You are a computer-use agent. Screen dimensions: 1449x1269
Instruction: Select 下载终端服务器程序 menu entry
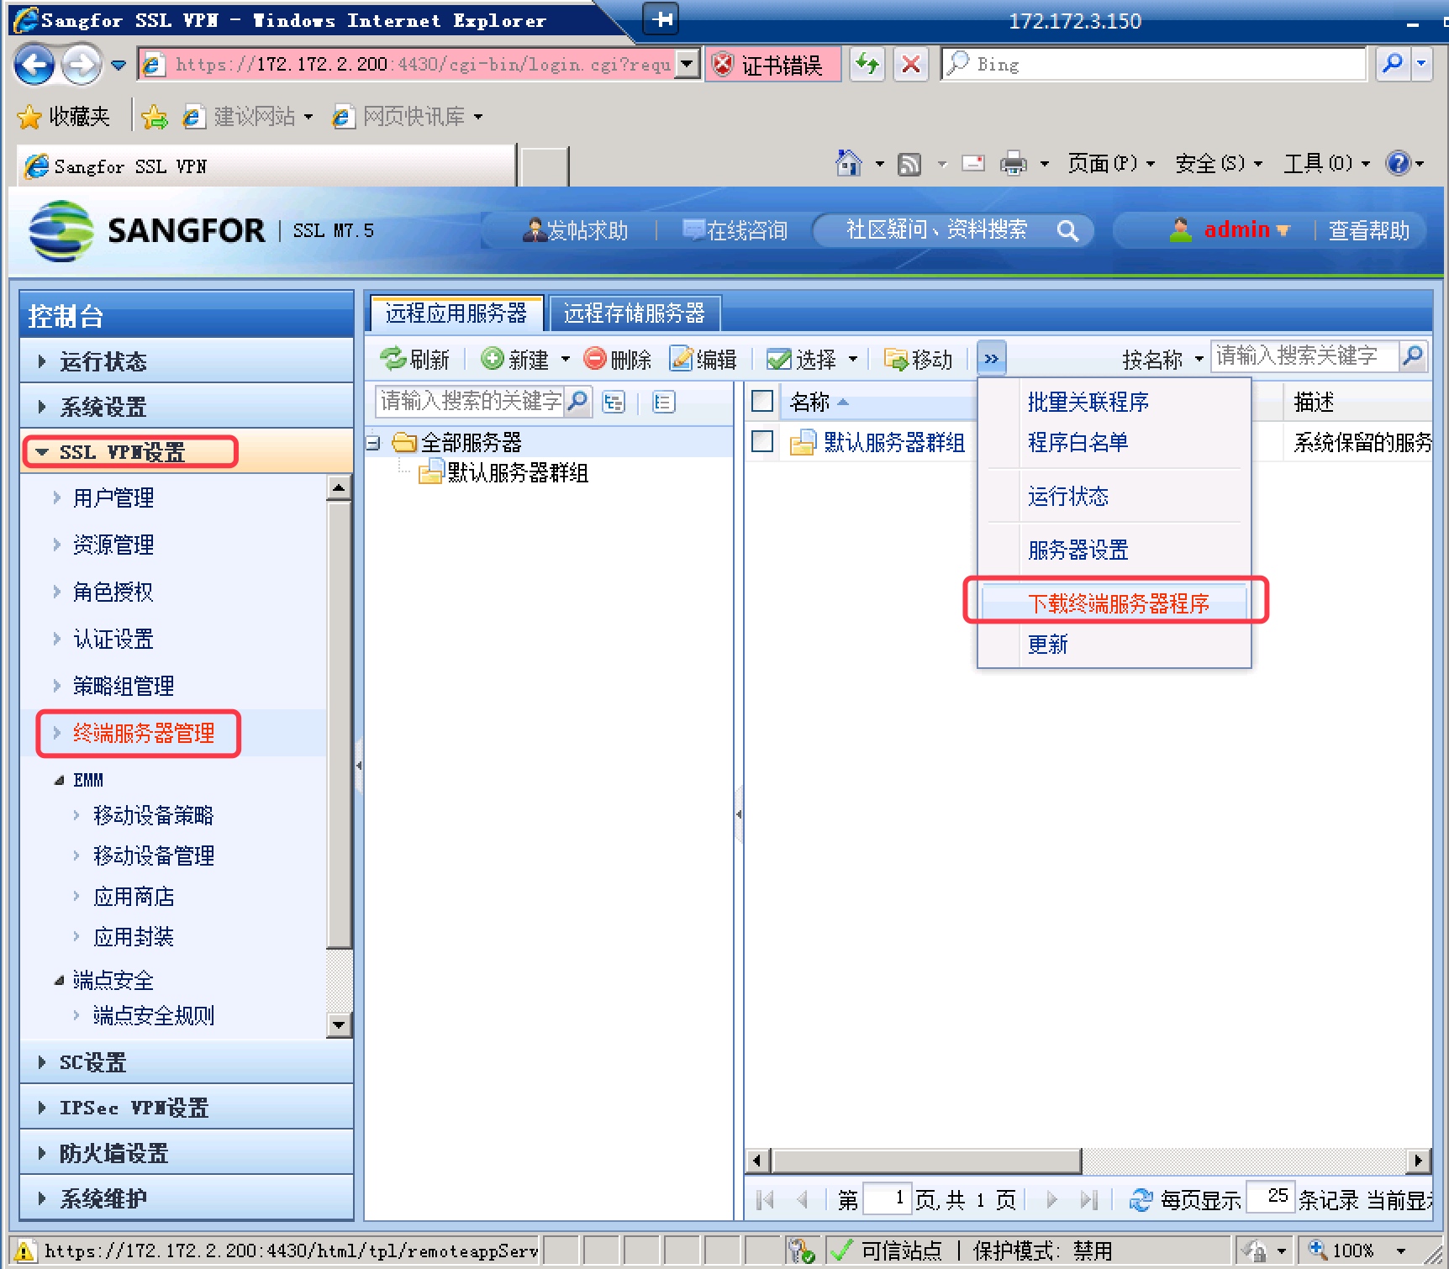pyautogui.click(x=1116, y=603)
